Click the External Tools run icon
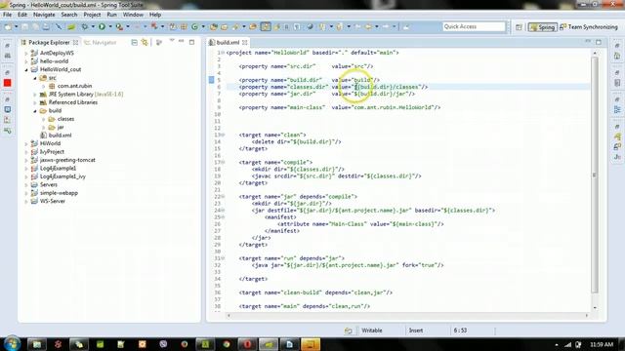Screen dimensions: 625x351 119,26
